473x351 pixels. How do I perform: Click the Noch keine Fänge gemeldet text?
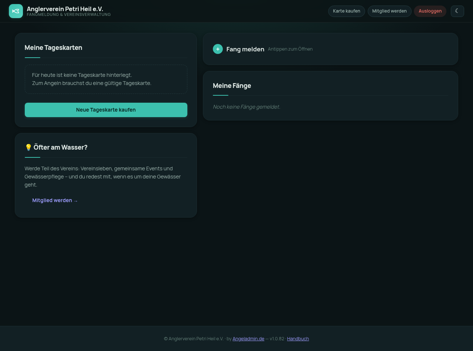point(246,107)
